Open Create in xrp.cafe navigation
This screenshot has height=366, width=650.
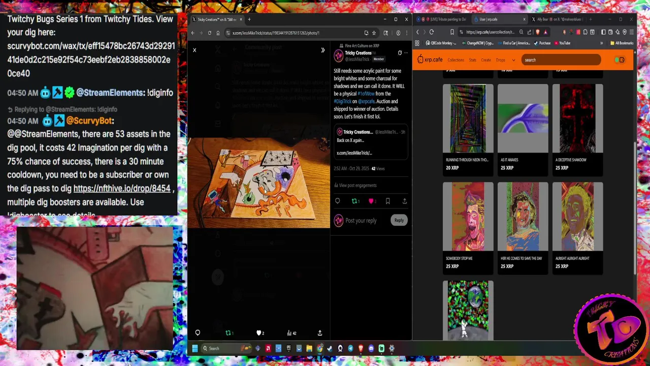tap(486, 60)
